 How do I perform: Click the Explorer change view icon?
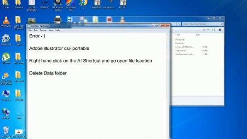pos(204,30)
